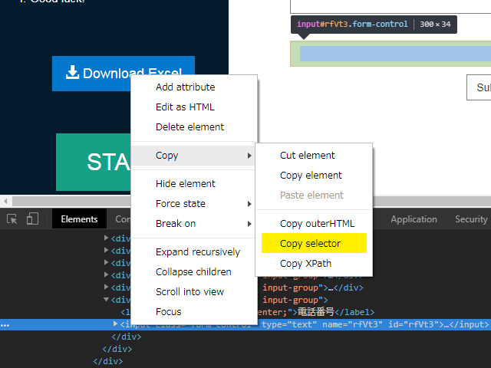The width and height of the screenshot is (491, 368).
Task: Select Collapse children
Action: pos(194,272)
